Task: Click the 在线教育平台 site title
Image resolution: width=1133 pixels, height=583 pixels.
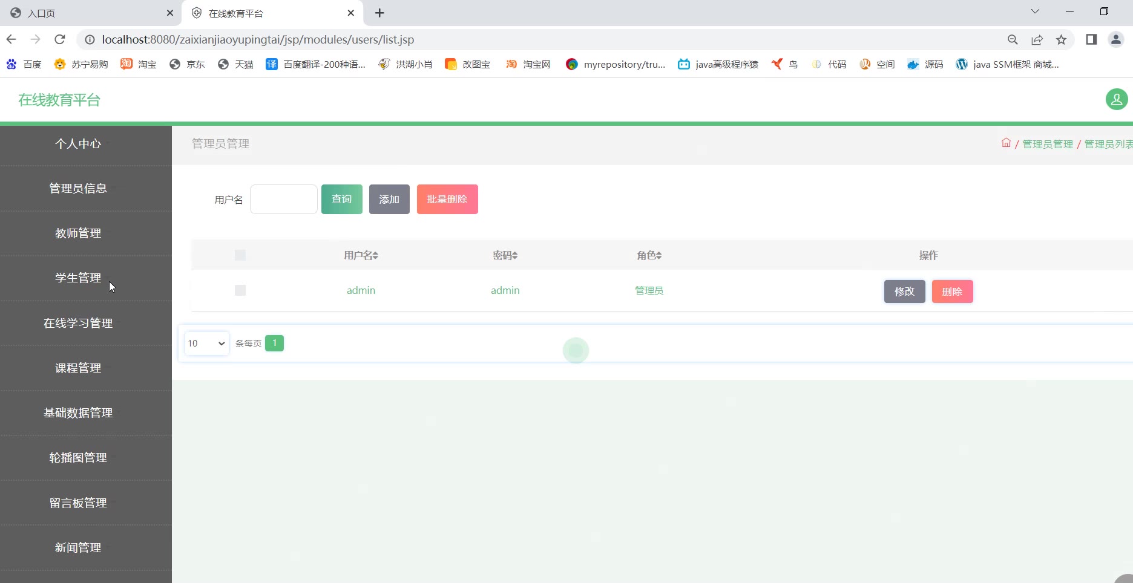Action: (x=59, y=100)
